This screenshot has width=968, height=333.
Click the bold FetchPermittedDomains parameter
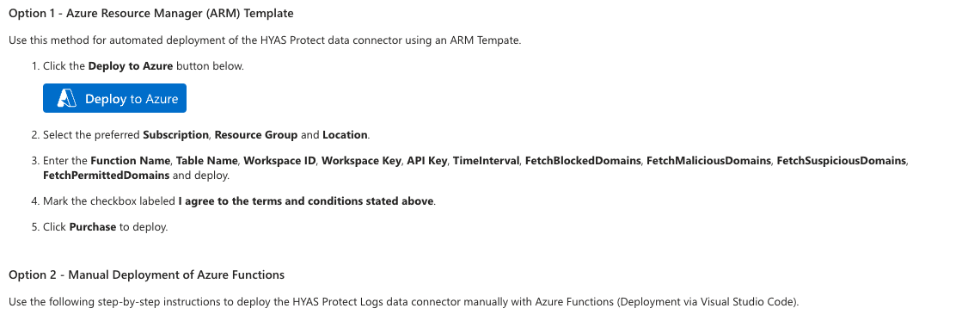107,176
